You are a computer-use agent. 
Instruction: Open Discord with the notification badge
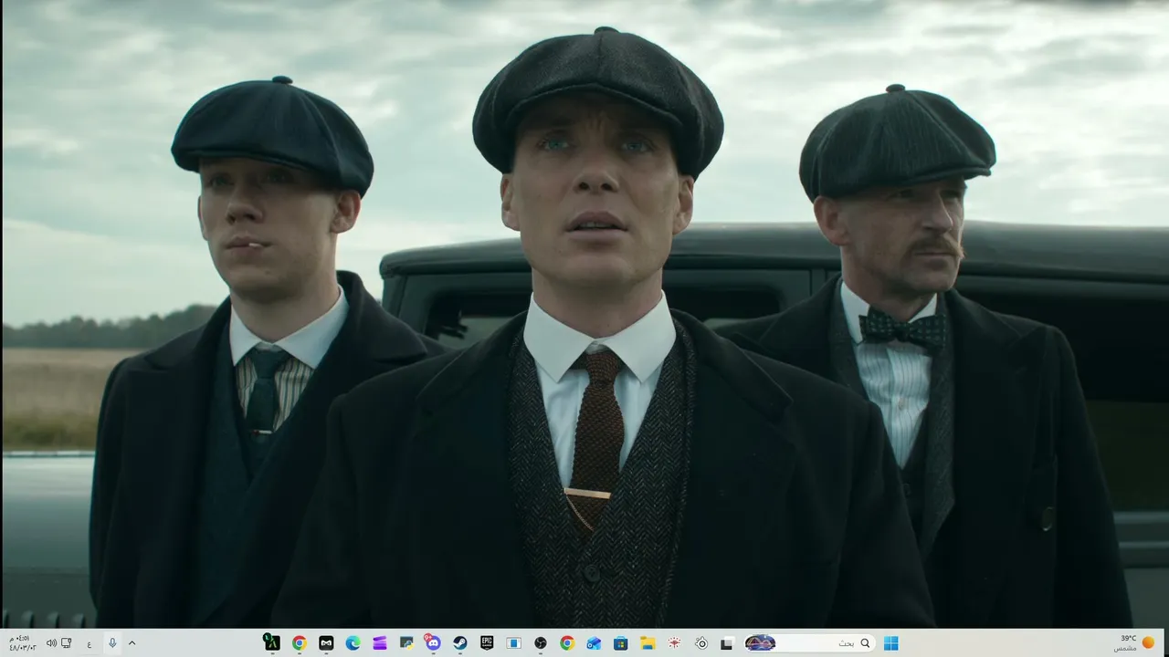coord(433,643)
